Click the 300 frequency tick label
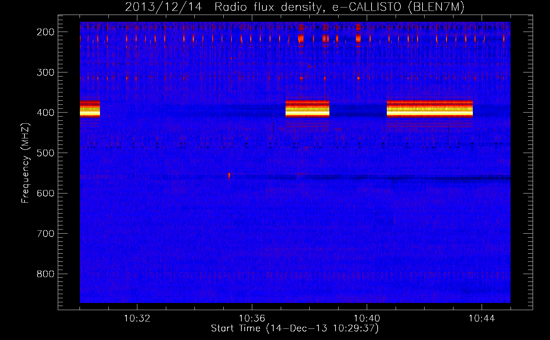The height and width of the screenshot is (340, 550). click(x=45, y=72)
